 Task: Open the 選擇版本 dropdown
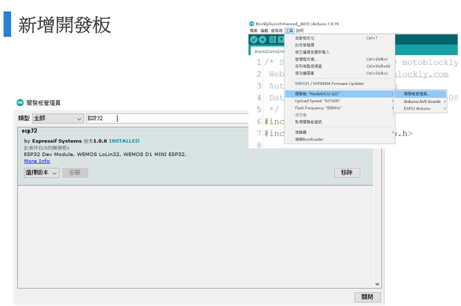[41, 173]
